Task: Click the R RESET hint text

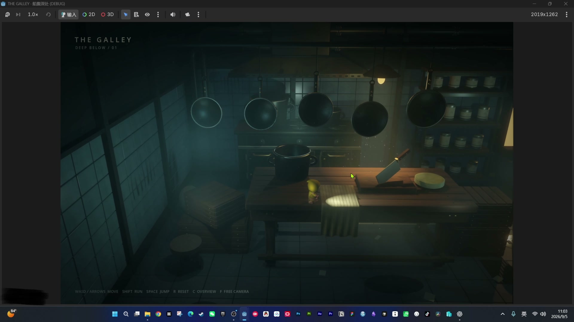Action: (181, 292)
